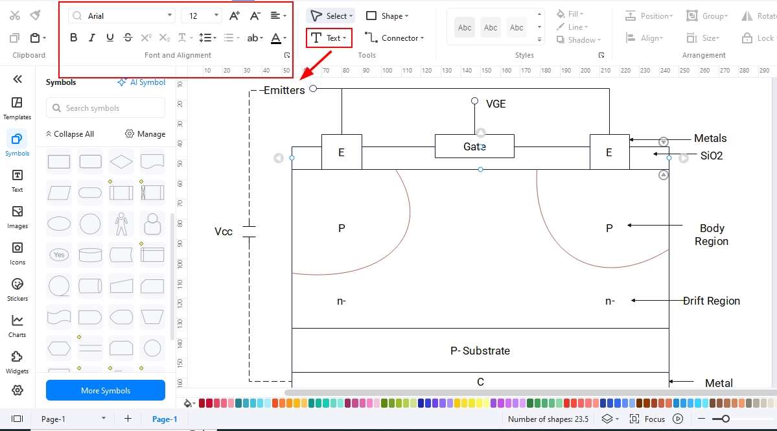Click the Lock icon in Arrangement group
Image resolution: width=777 pixels, height=431 pixels.
click(x=756, y=38)
